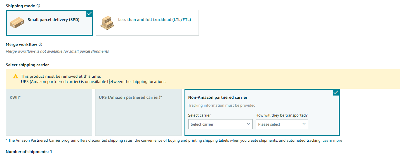Open the Select carrier dropdown
The image size is (400, 156).
tap(220, 124)
